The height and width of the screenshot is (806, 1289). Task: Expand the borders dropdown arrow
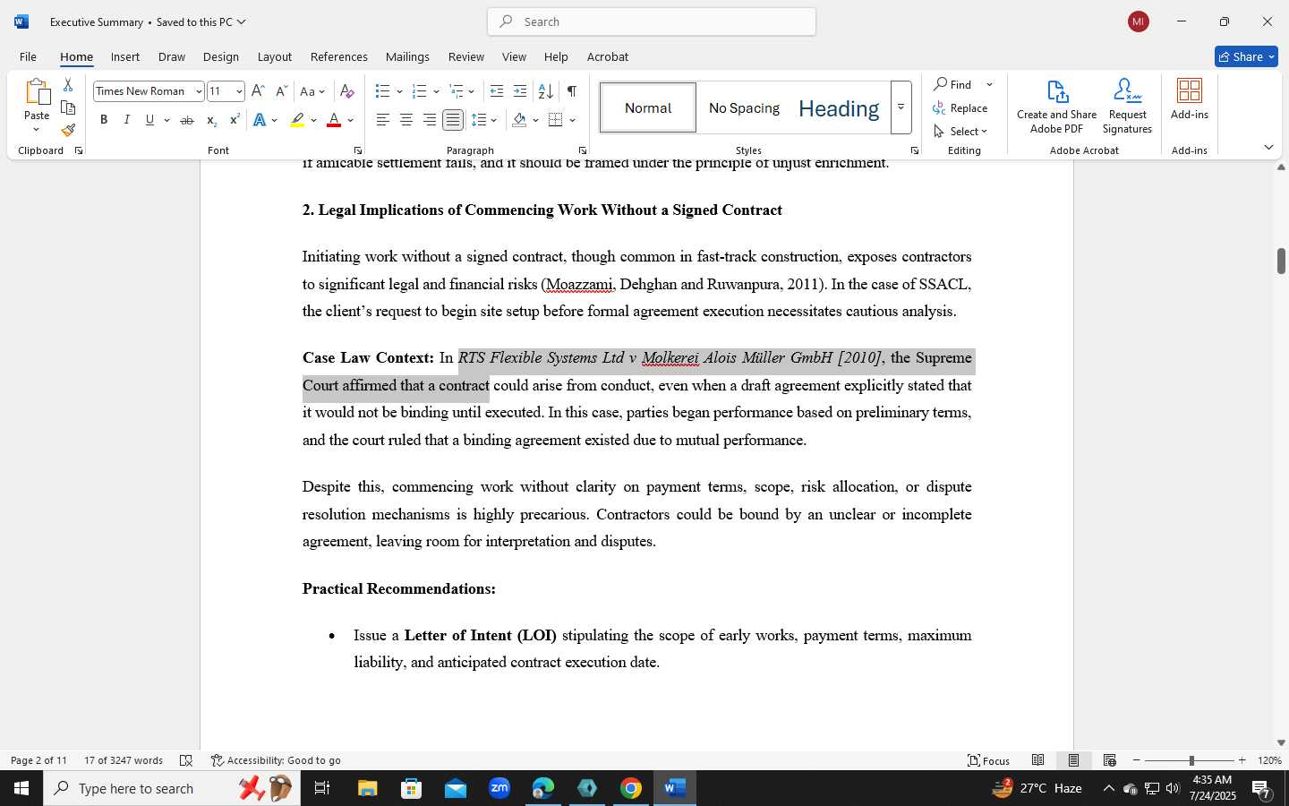click(572, 120)
